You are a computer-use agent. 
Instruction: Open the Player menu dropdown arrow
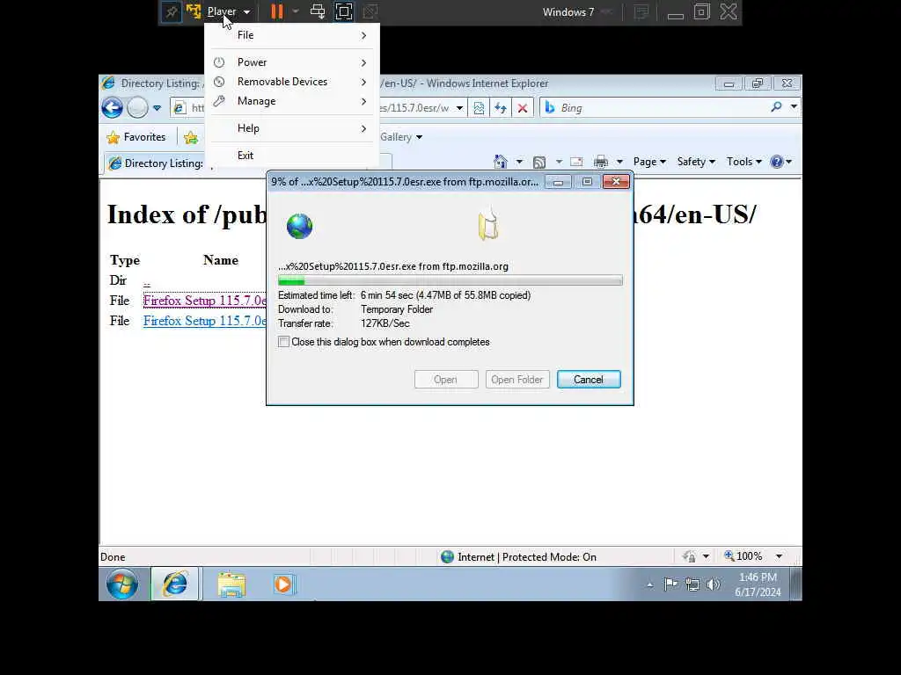[246, 12]
